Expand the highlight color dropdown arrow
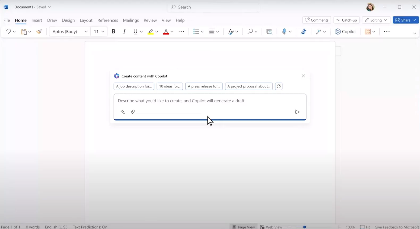The height and width of the screenshot is (229, 420). click(x=157, y=32)
